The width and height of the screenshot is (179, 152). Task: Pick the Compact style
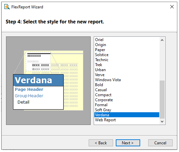click(127, 95)
